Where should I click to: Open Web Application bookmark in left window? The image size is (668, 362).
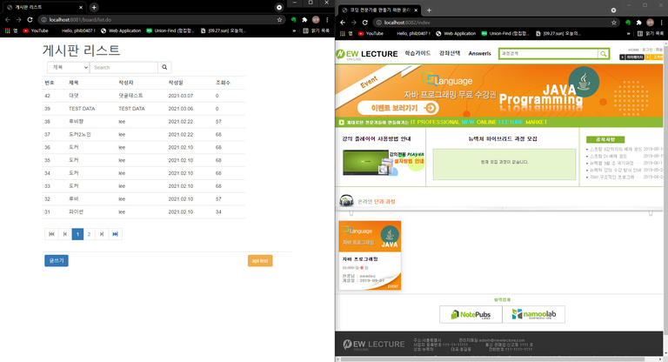pos(121,30)
